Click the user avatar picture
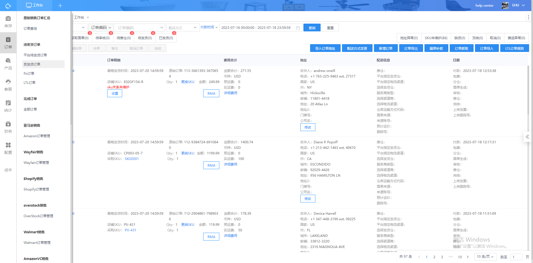 pyautogui.click(x=505, y=5)
